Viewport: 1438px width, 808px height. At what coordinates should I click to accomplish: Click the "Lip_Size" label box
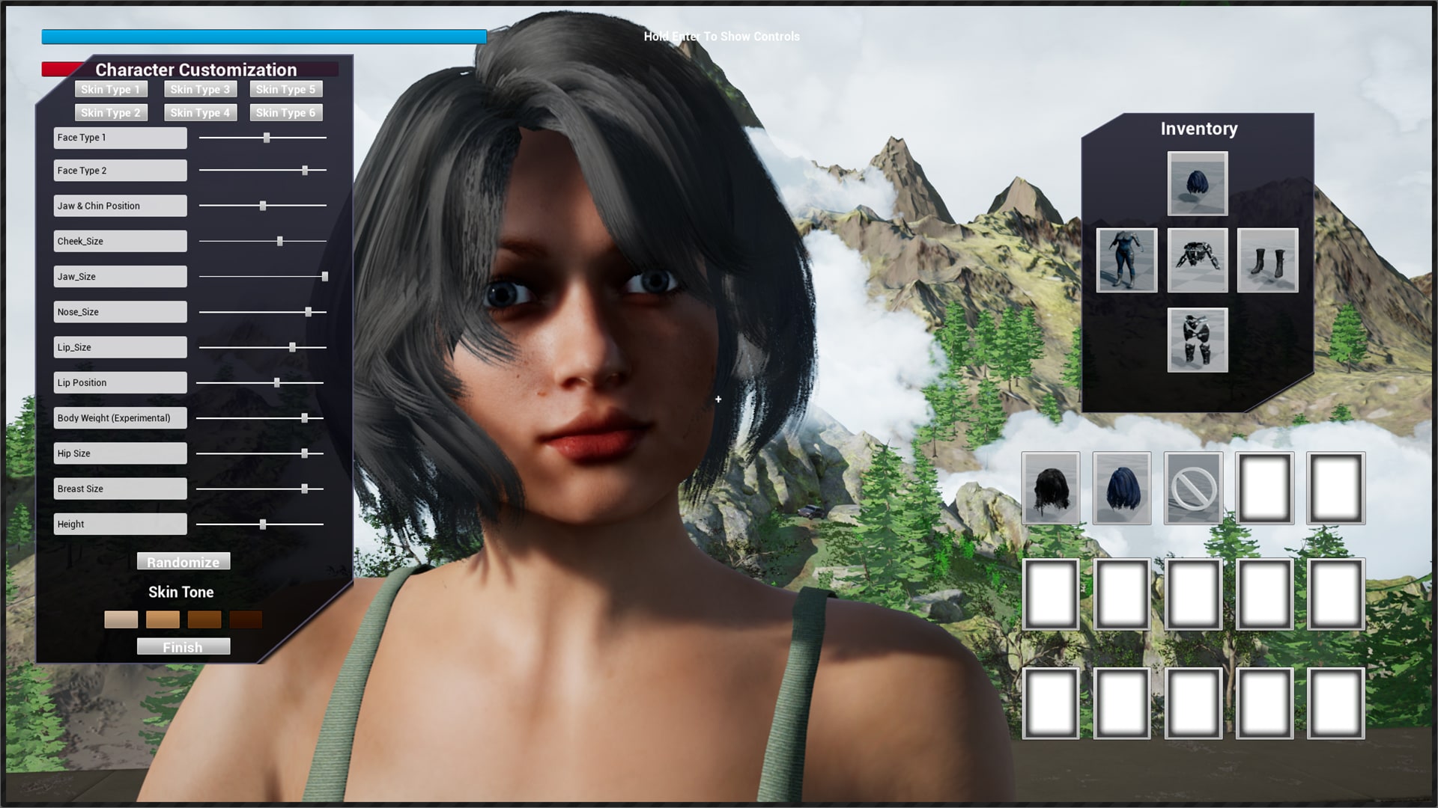(x=120, y=347)
